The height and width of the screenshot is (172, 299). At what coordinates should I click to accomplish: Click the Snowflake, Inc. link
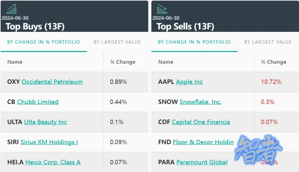tap(200, 102)
